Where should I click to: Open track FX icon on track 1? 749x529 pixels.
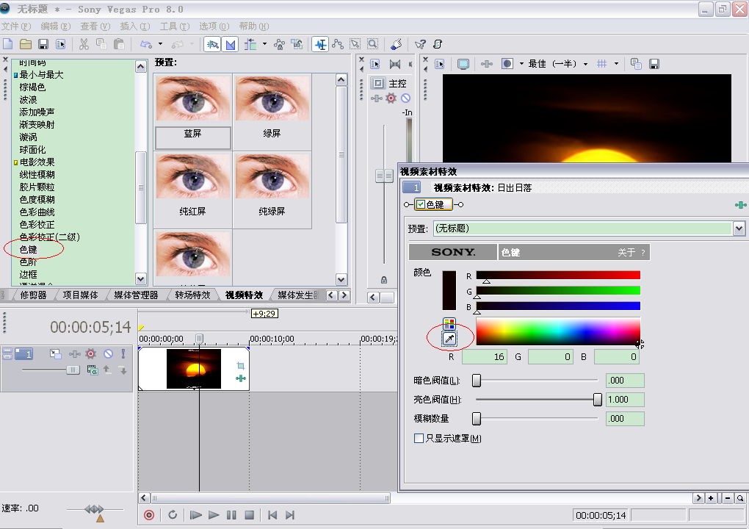(x=74, y=354)
